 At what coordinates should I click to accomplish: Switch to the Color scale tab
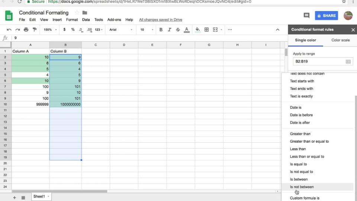click(x=340, y=40)
